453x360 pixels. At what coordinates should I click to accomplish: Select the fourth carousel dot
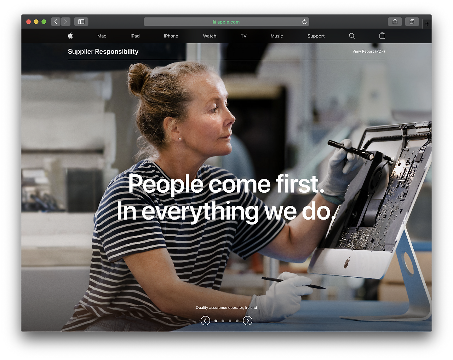coord(237,321)
